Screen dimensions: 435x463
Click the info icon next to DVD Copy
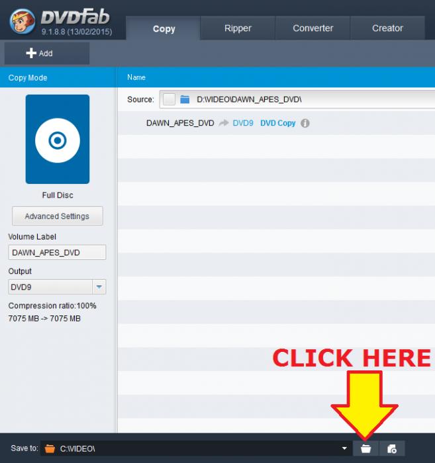coord(305,123)
